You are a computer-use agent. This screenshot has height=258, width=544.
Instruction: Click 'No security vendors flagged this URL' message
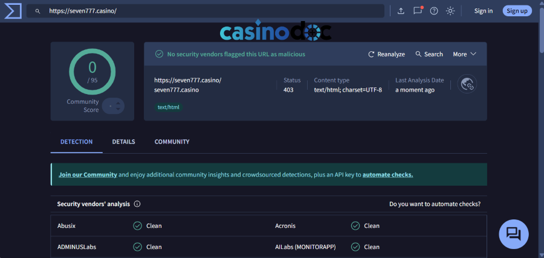tap(236, 54)
